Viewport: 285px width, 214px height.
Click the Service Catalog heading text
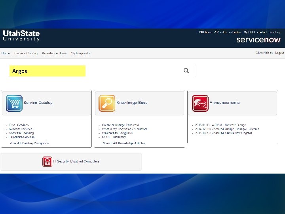(x=38, y=103)
